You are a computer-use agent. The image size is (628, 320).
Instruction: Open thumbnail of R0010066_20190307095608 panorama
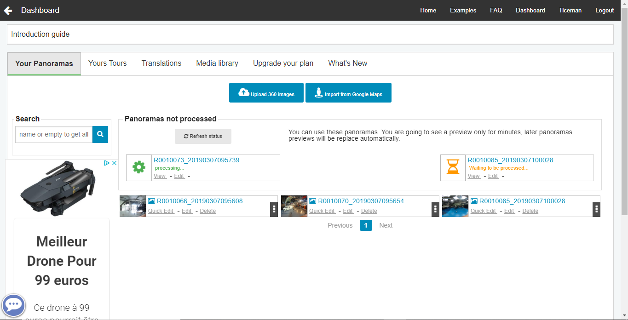133,206
